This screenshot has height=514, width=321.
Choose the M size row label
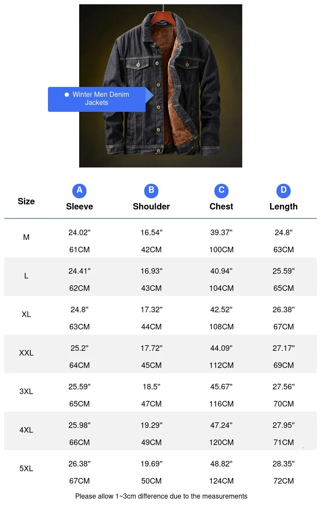pos(26,237)
